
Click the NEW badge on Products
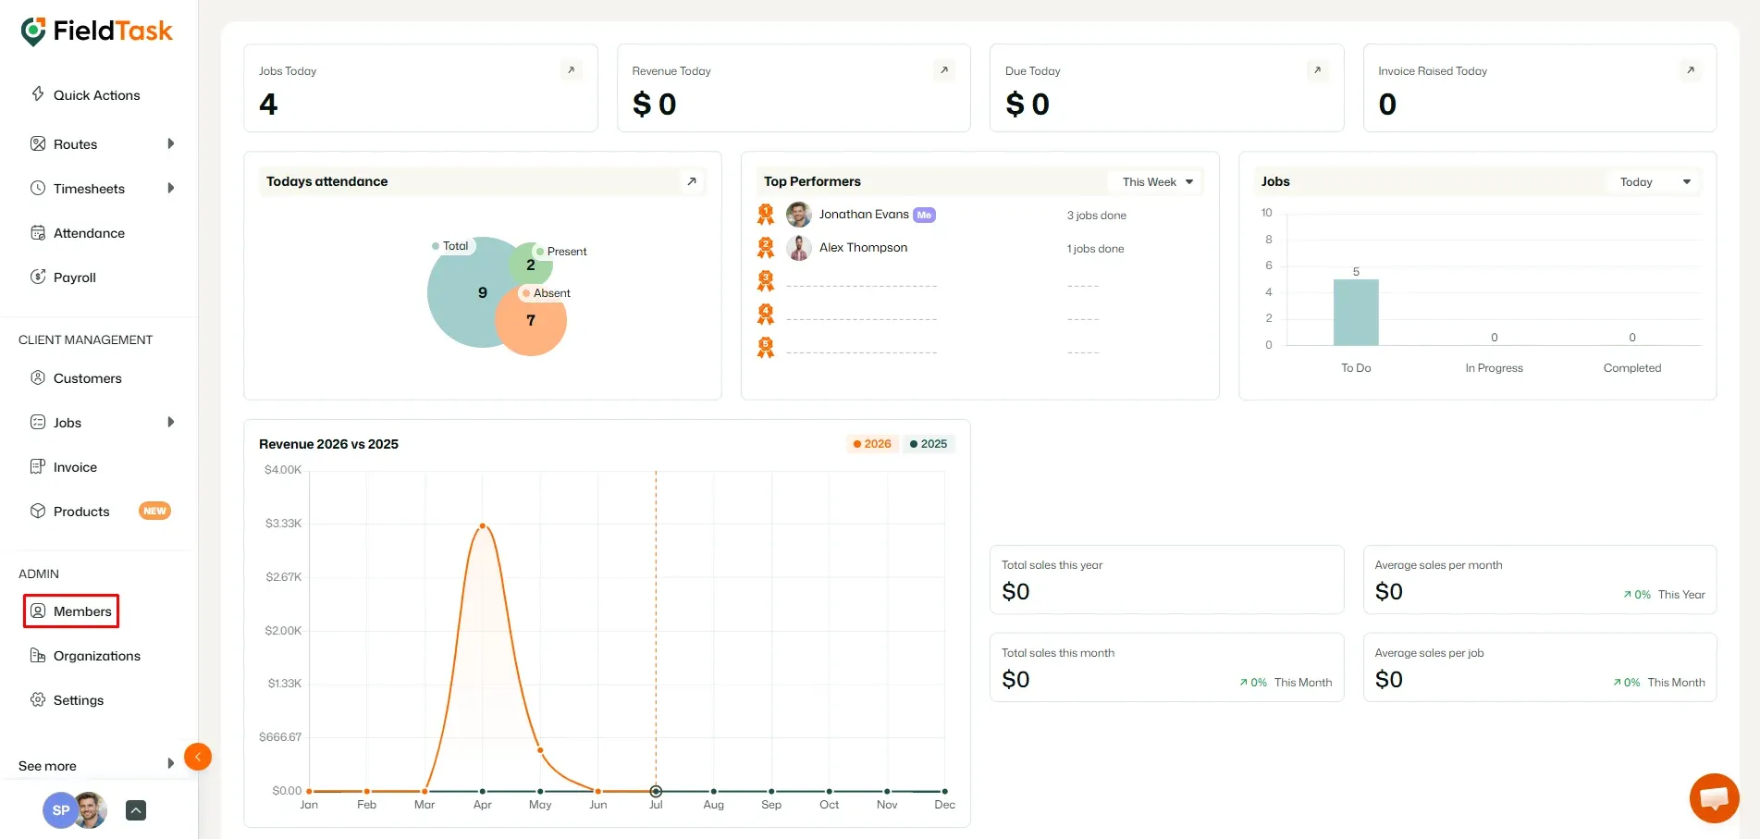click(x=154, y=511)
